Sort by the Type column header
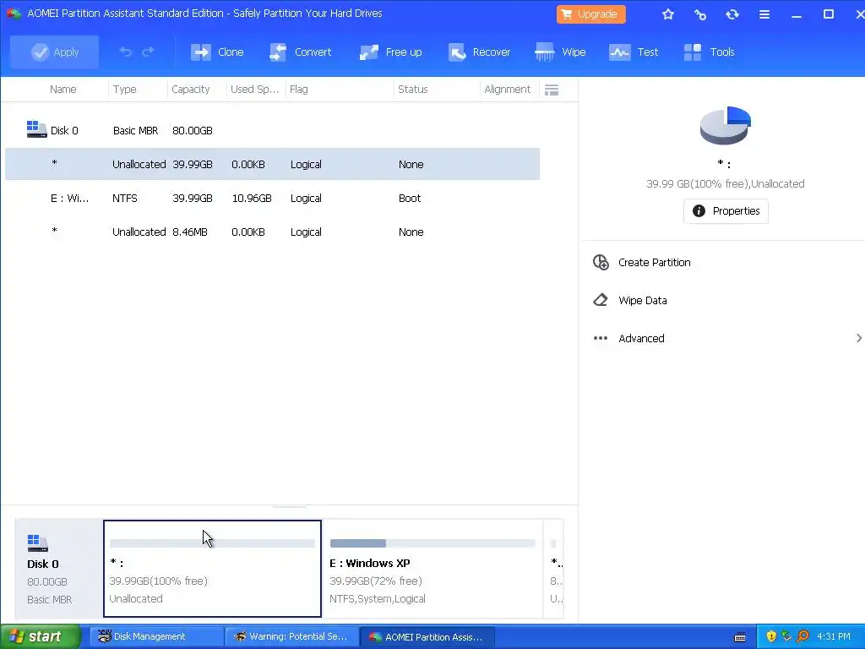The height and width of the screenshot is (649, 865). (125, 90)
